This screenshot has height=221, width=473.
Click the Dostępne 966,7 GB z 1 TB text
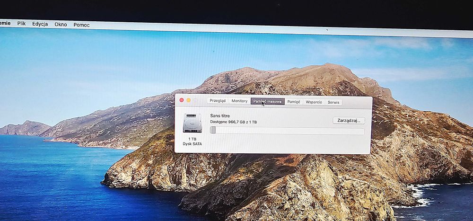pos(234,122)
